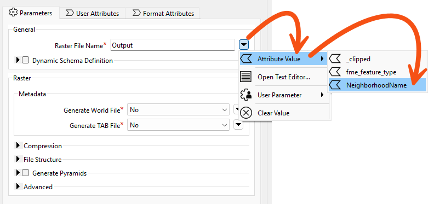Switch to the Parameters tab
The image size is (434, 204).
click(x=31, y=13)
